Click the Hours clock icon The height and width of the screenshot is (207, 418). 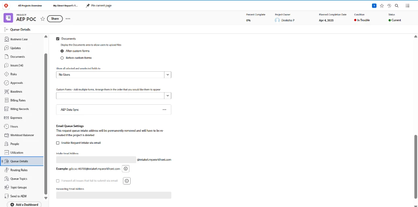click(x=7, y=126)
